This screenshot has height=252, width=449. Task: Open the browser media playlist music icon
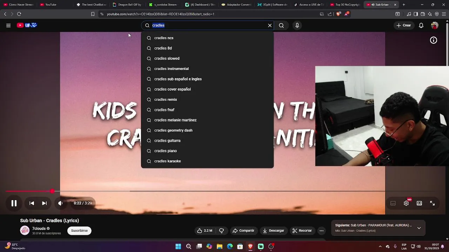409,14
